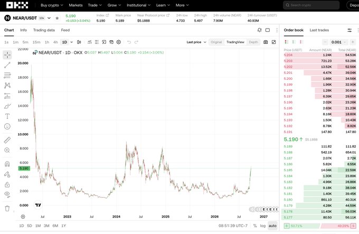
Task: Toggle lock all drawing tools
Action: pos(7,184)
